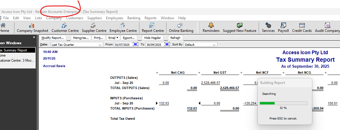
Task: Click the Net NCG column header
Action: coord(304,73)
